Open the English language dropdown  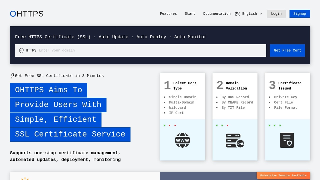tap(249, 14)
